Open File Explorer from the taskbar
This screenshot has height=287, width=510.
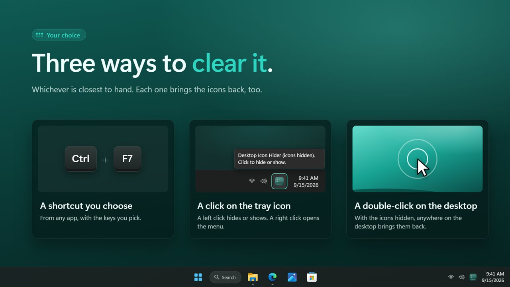pos(253,277)
